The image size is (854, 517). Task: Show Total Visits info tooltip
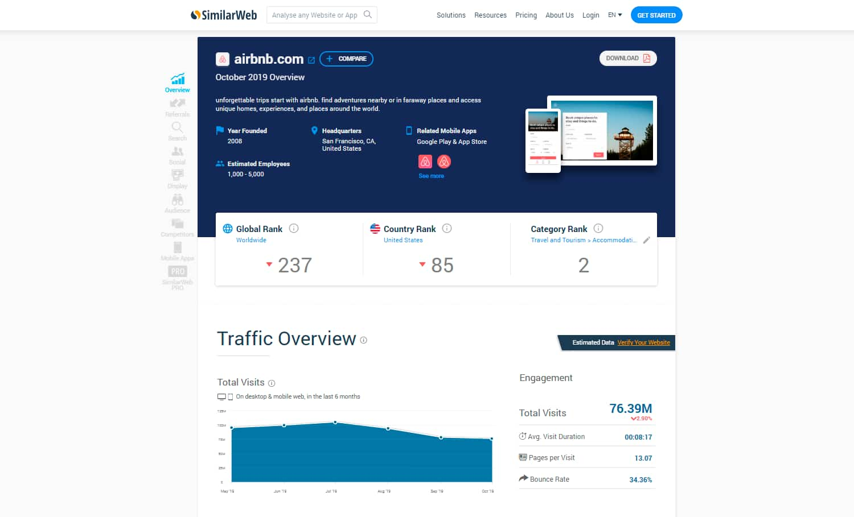[272, 383]
